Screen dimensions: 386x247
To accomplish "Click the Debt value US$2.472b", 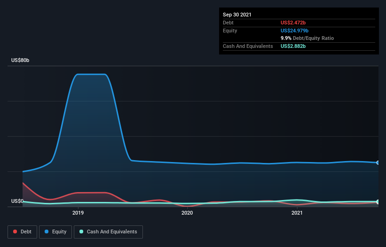I will pos(293,23).
